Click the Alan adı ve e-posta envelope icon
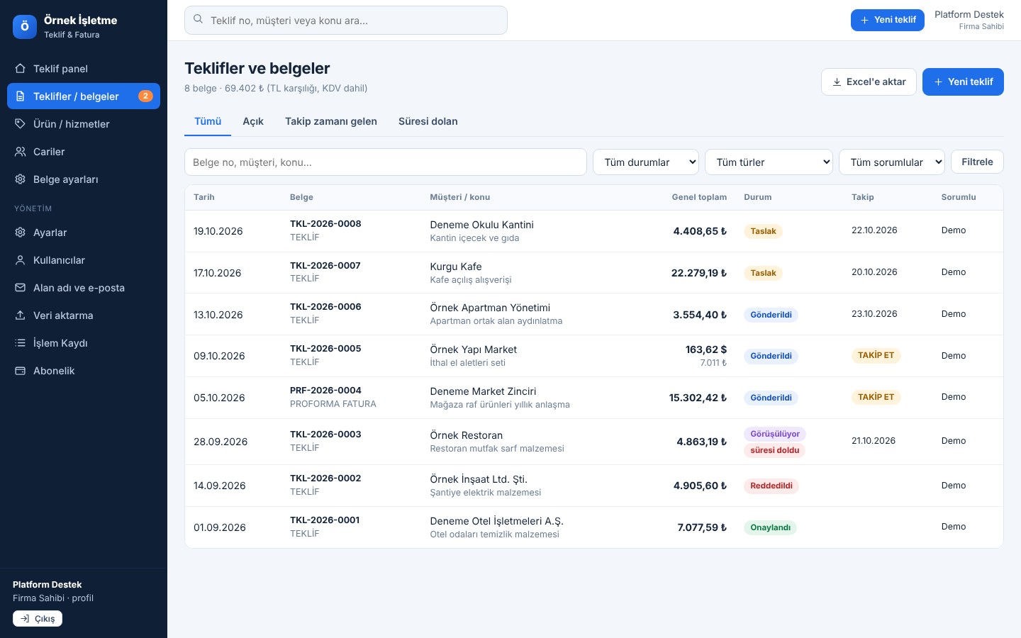The image size is (1021, 638). (x=21, y=288)
